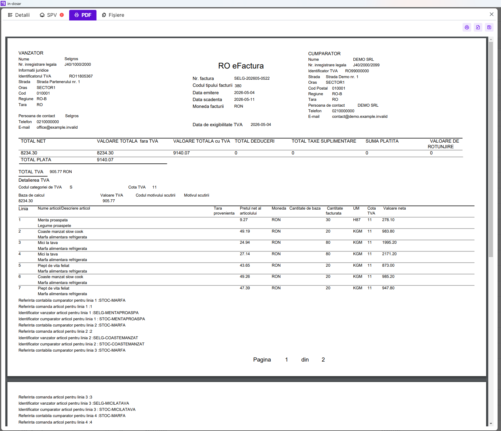Close the invoice dialog with the X
This screenshot has width=501, height=431.
click(492, 14)
